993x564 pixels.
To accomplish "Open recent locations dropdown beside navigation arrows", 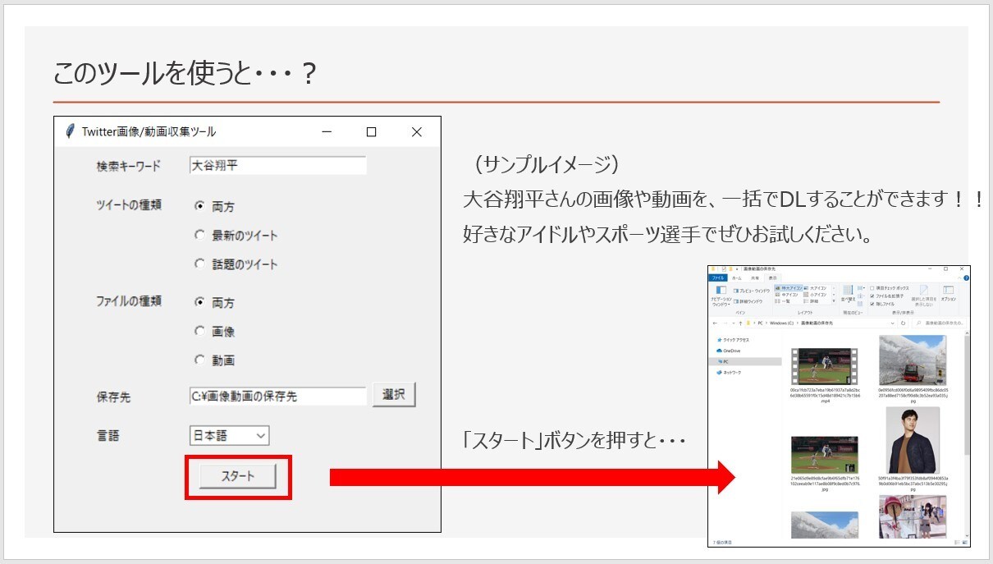I will point(734,323).
